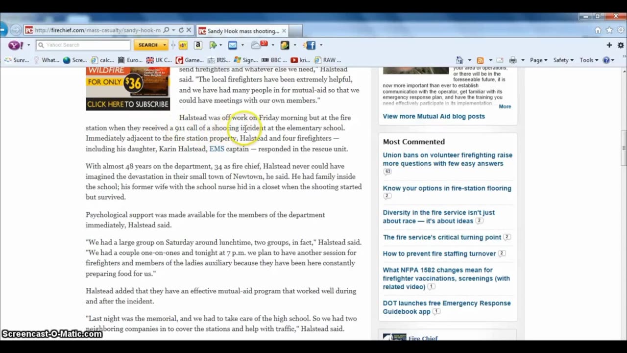The width and height of the screenshot is (627, 353).
Task: Expand the address bar dropdown arrow
Action: click(x=174, y=30)
